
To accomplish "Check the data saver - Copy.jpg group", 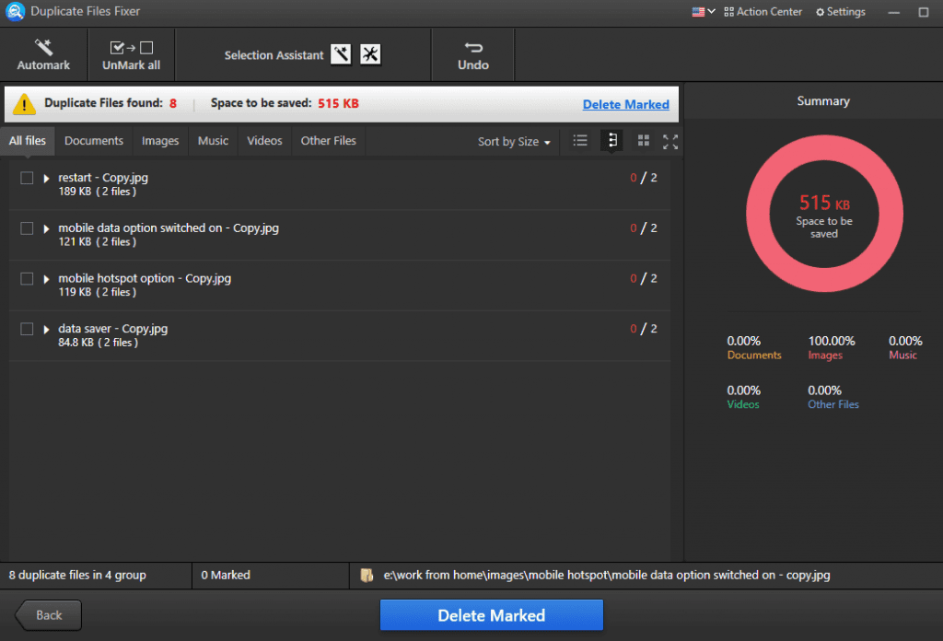I will 27,329.
